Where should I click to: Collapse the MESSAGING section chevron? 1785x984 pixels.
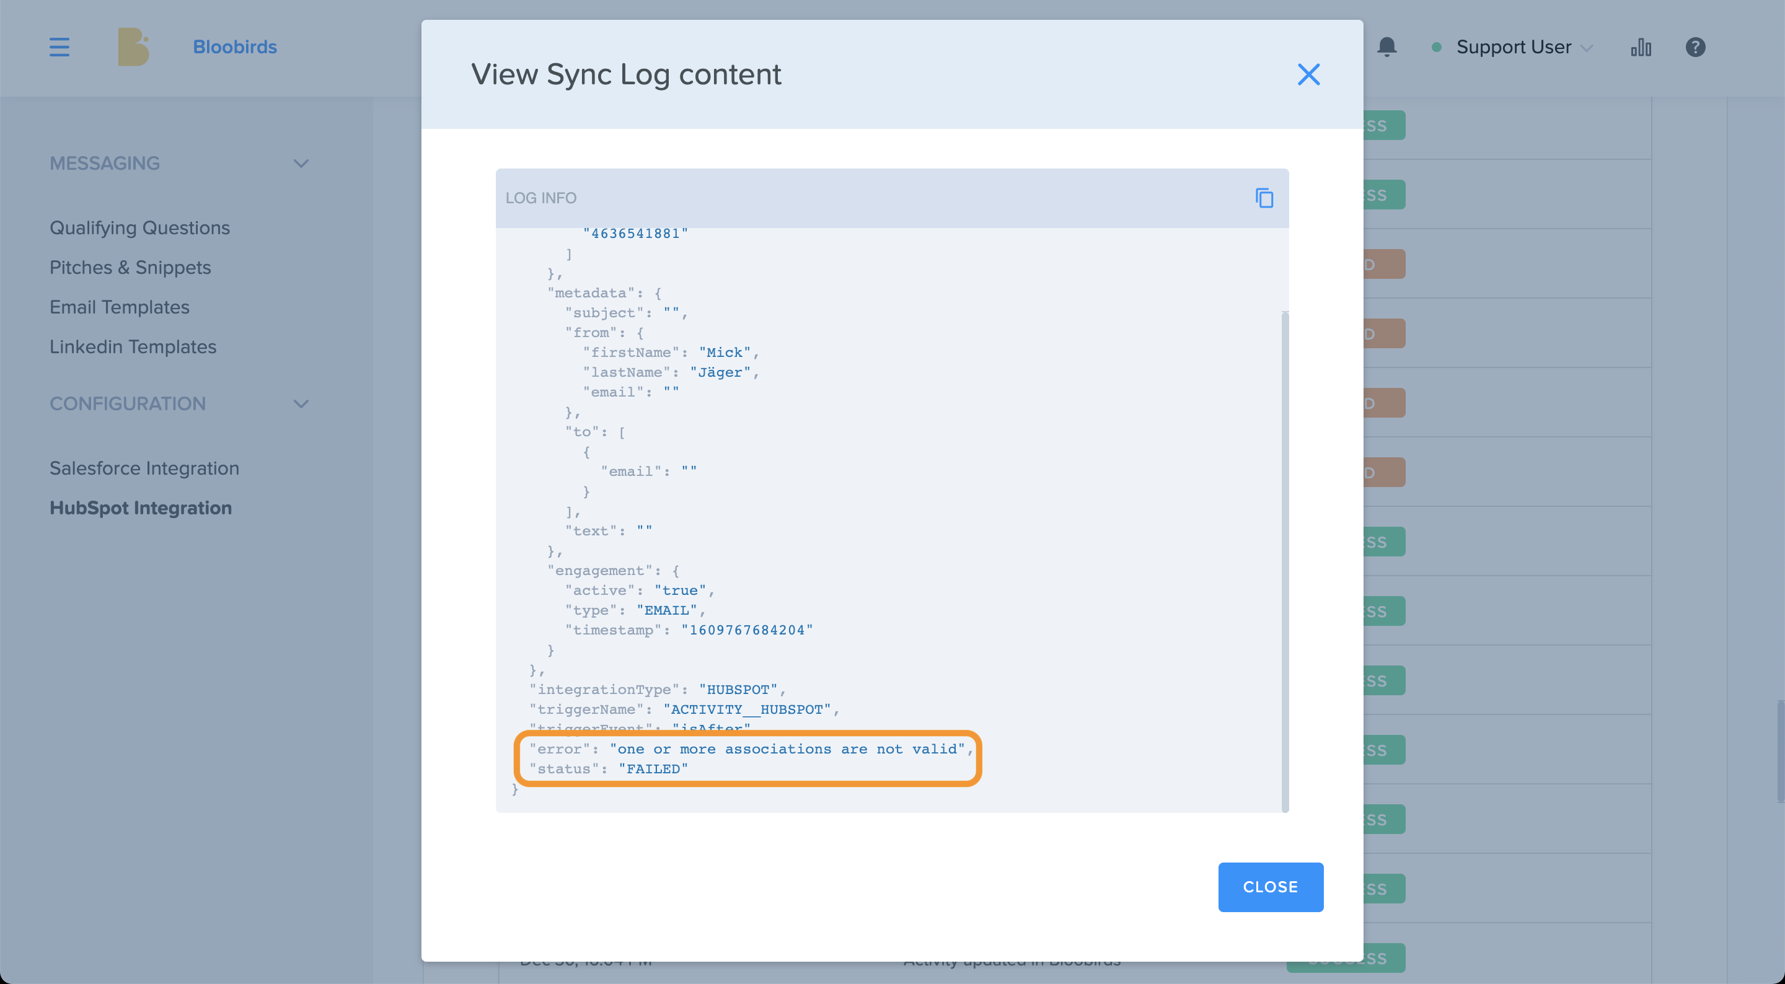click(301, 164)
